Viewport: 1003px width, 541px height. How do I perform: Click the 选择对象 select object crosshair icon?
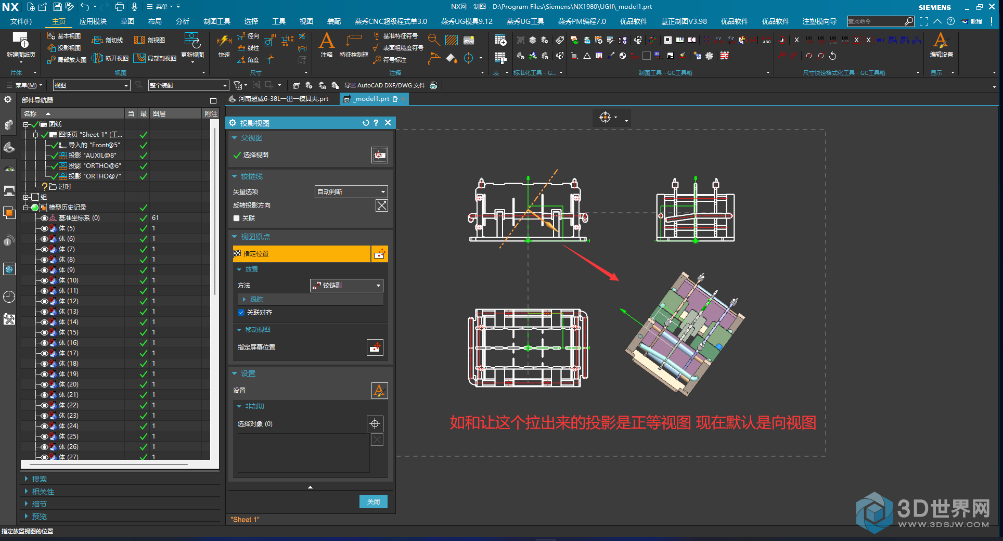pyautogui.click(x=375, y=424)
